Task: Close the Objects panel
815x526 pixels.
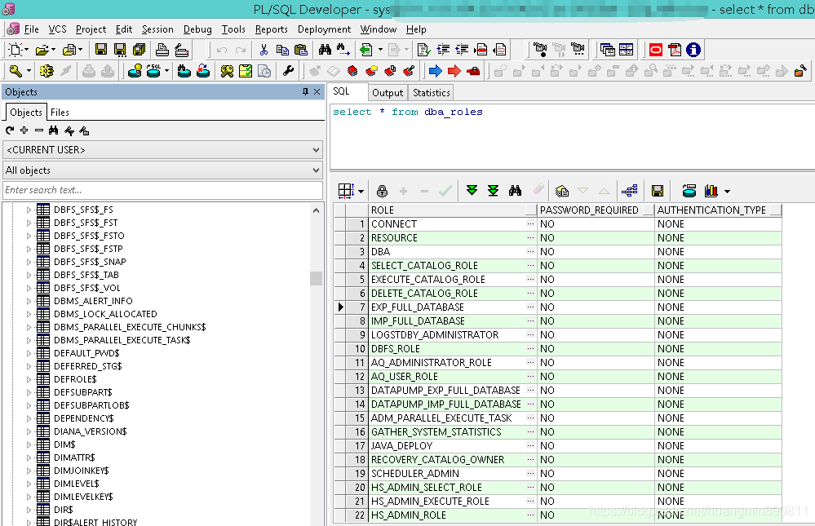Action: 317,92
